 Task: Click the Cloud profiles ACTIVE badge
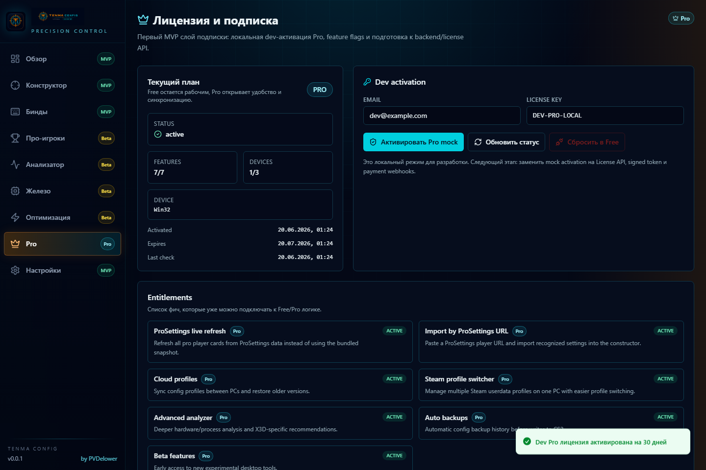coord(395,379)
